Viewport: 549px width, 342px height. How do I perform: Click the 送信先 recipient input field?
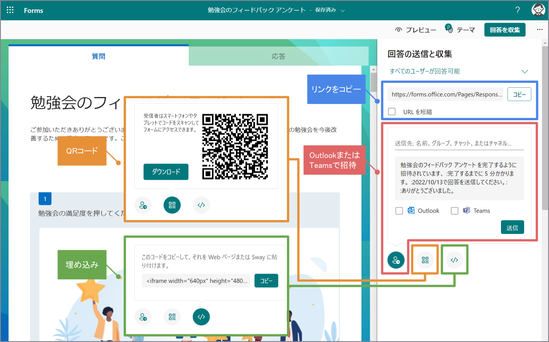pos(459,143)
